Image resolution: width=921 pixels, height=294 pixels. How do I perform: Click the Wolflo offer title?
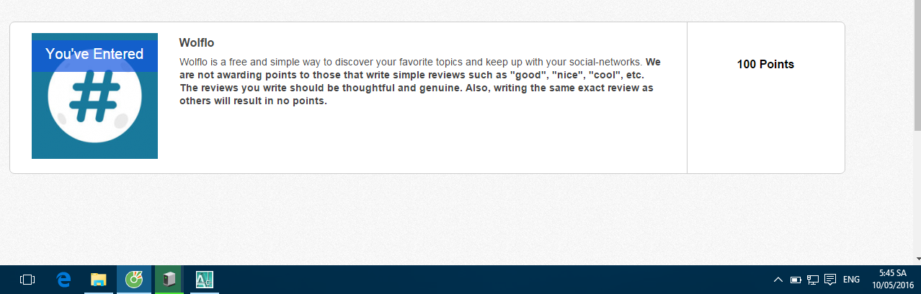click(197, 43)
